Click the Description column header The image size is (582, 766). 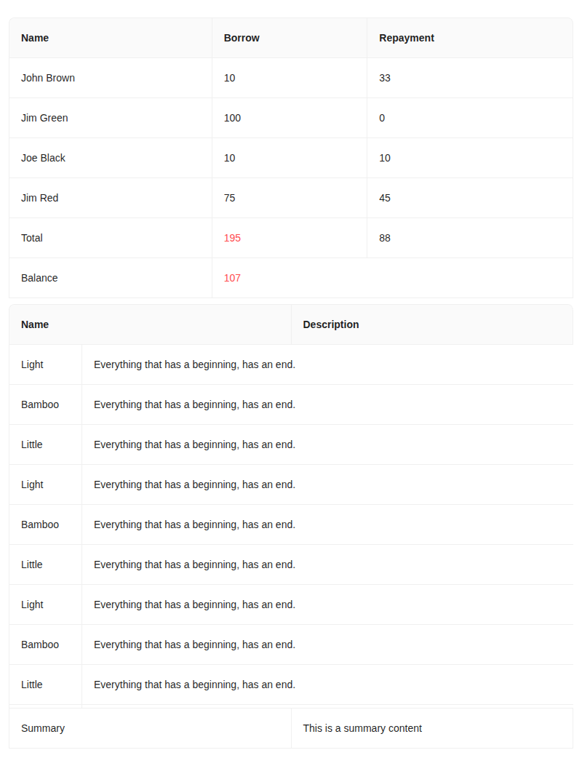pyautogui.click(x=331, y=324)
